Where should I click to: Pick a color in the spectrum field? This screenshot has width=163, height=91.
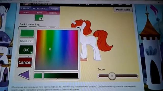(56, 50)
